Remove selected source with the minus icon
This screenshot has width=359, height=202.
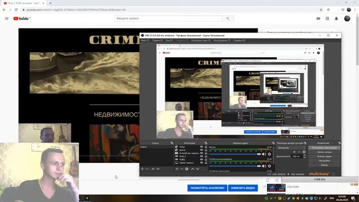click(182, 169)
